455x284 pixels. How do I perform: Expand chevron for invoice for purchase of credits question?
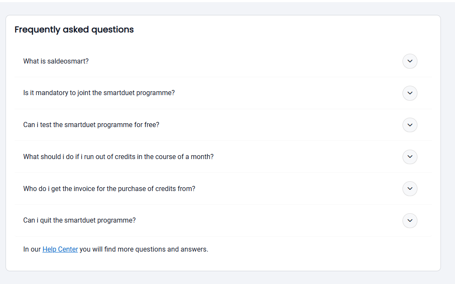click(410, 188)
